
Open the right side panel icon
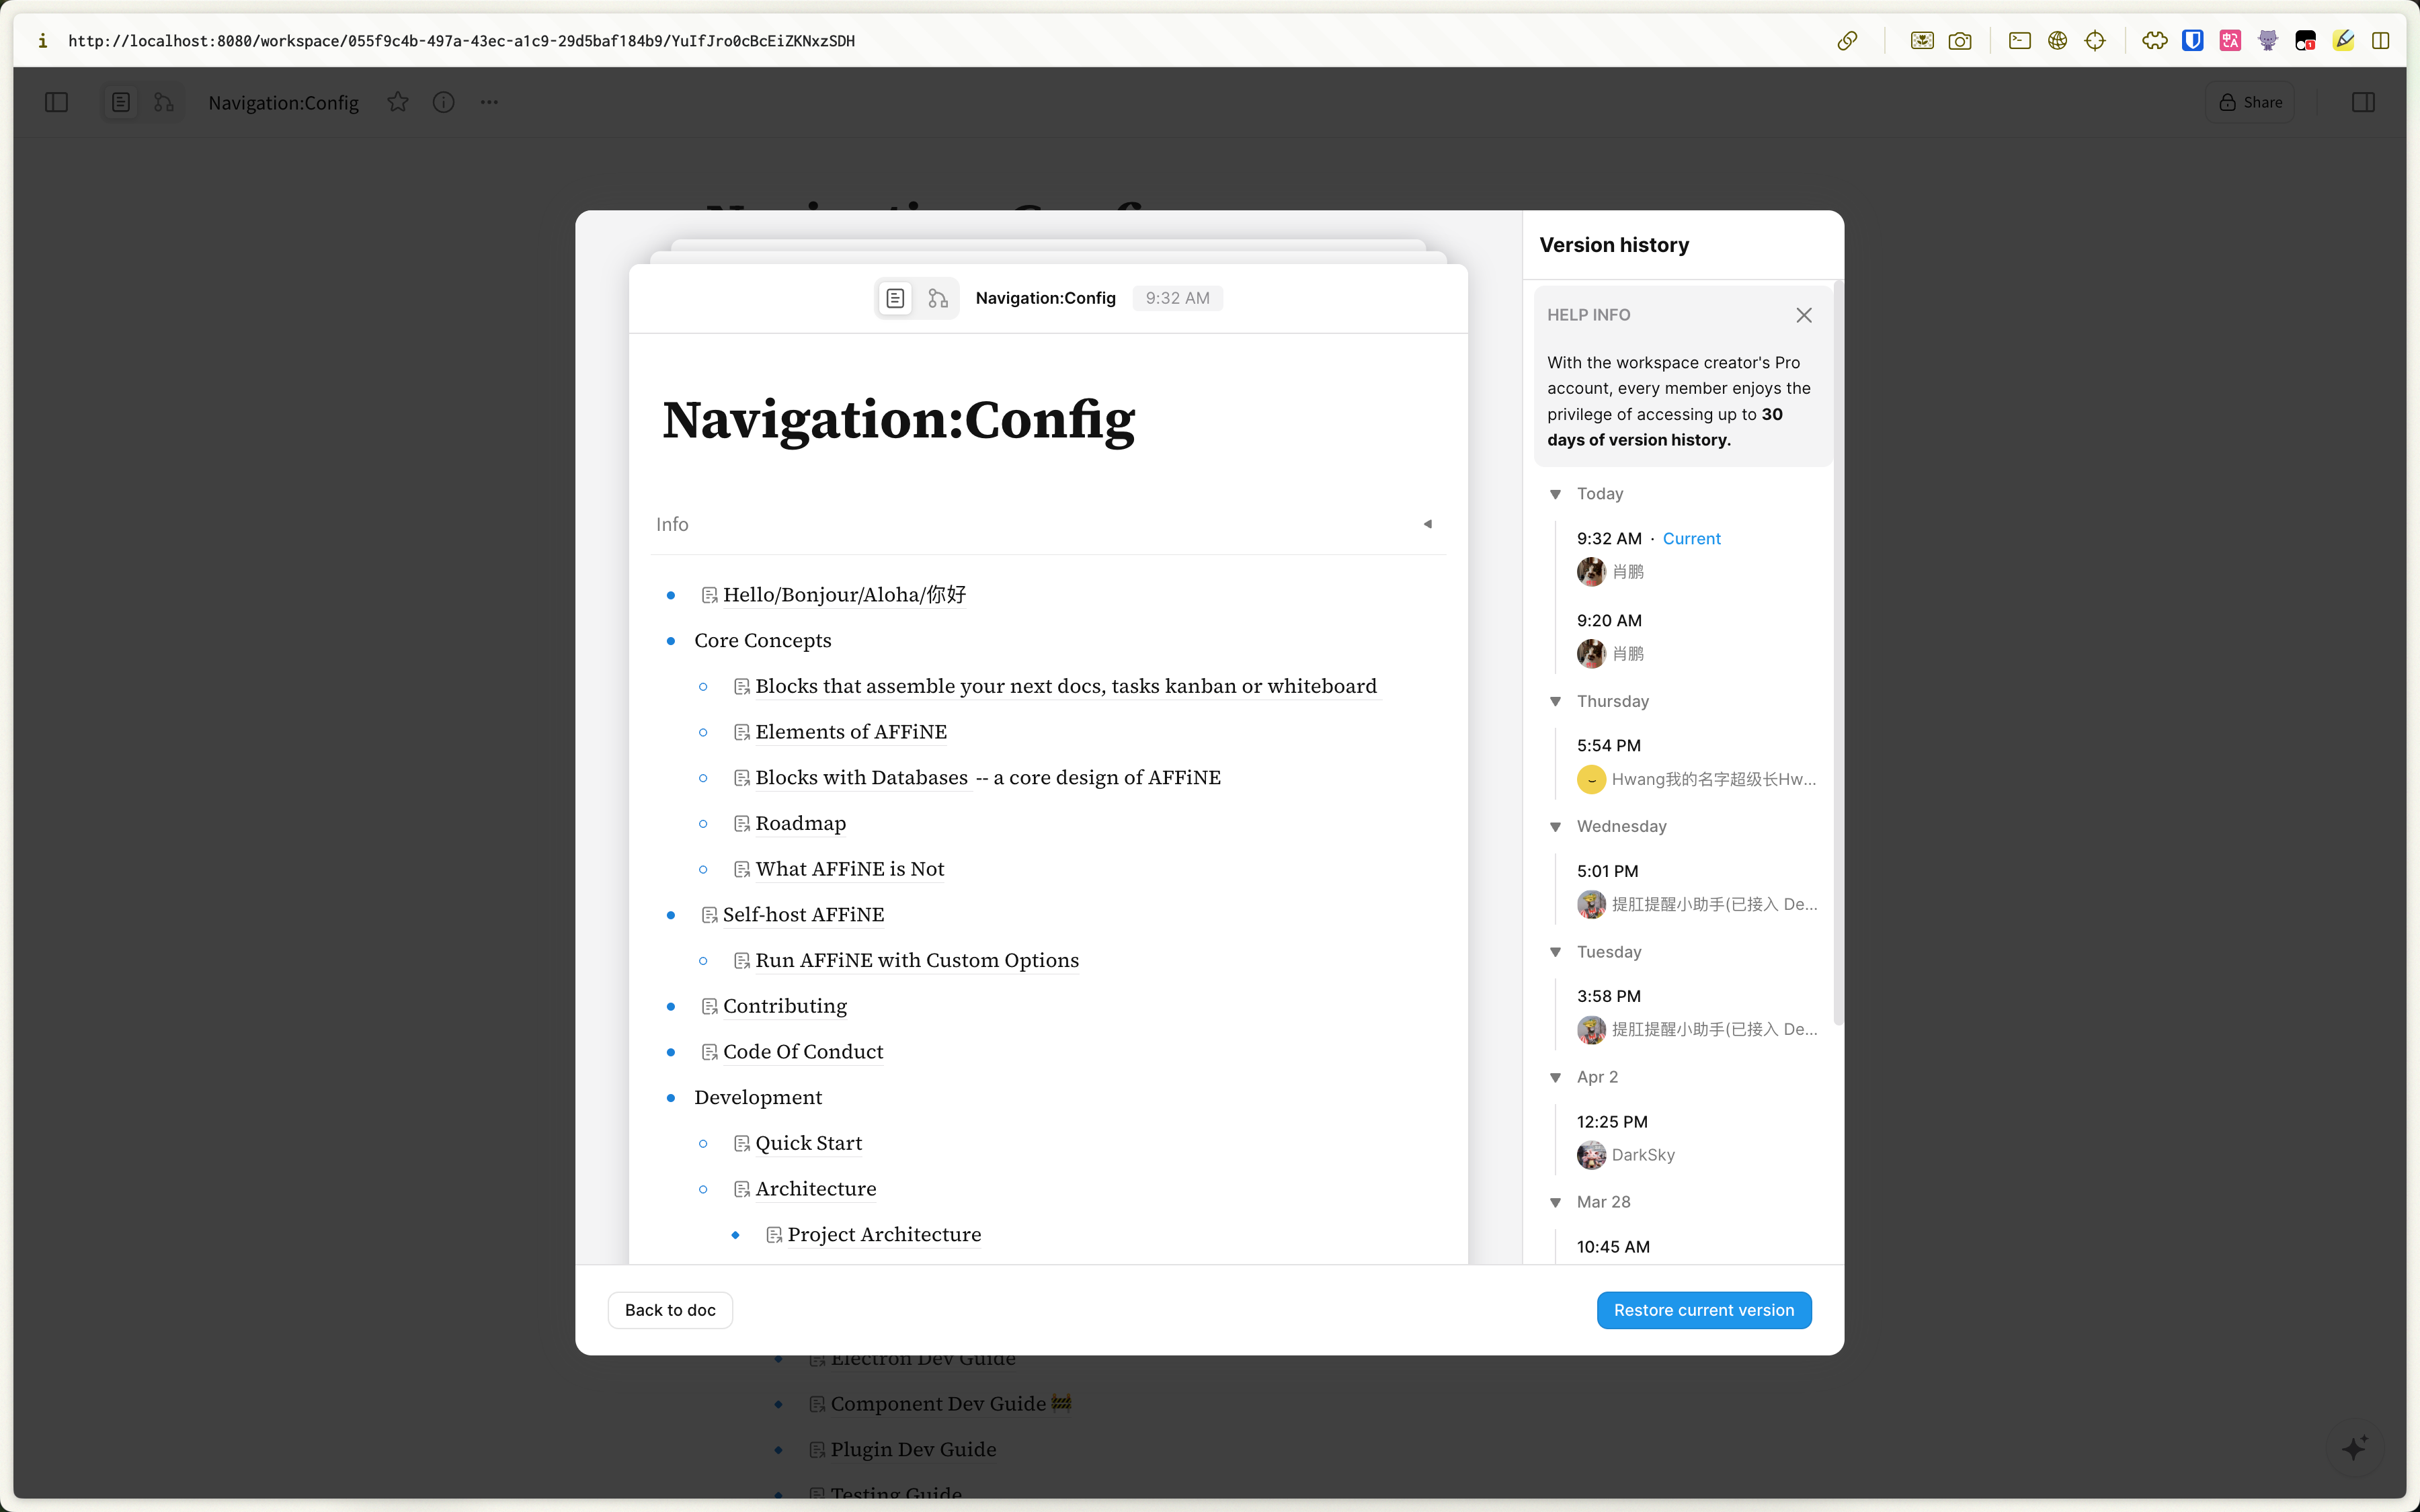point(2363,102)
